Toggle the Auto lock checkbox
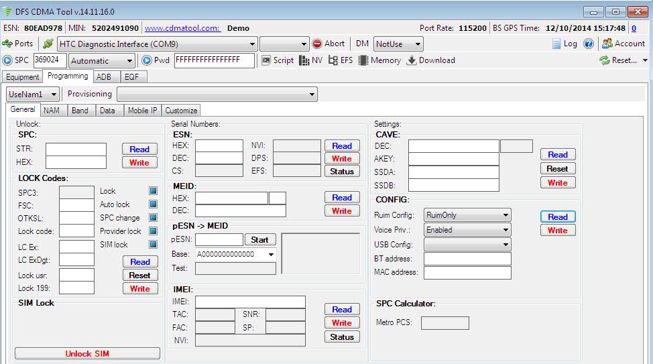The width and height of the screenshot is (653, 364). click(x=153, y=204)
